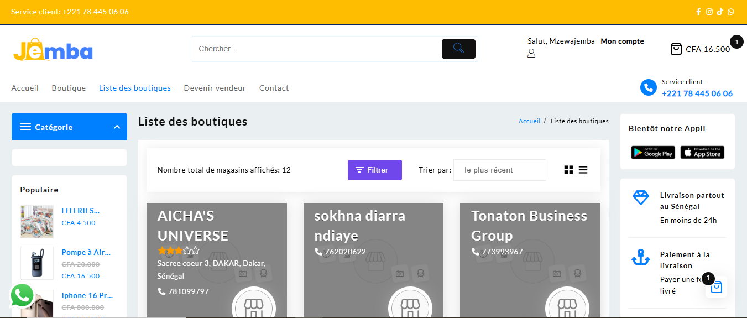This screenshot has width=747, height=318.
Task: Select the Pompe à Air product thumbnail
Action: tap(37, 263)
